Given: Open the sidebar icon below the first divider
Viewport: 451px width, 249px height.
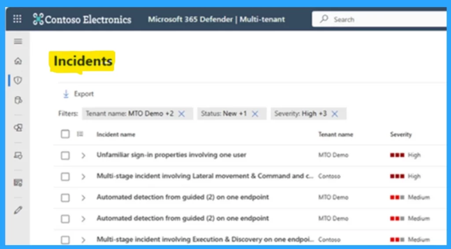Looking at the screenshot, I should coord(18,128).
